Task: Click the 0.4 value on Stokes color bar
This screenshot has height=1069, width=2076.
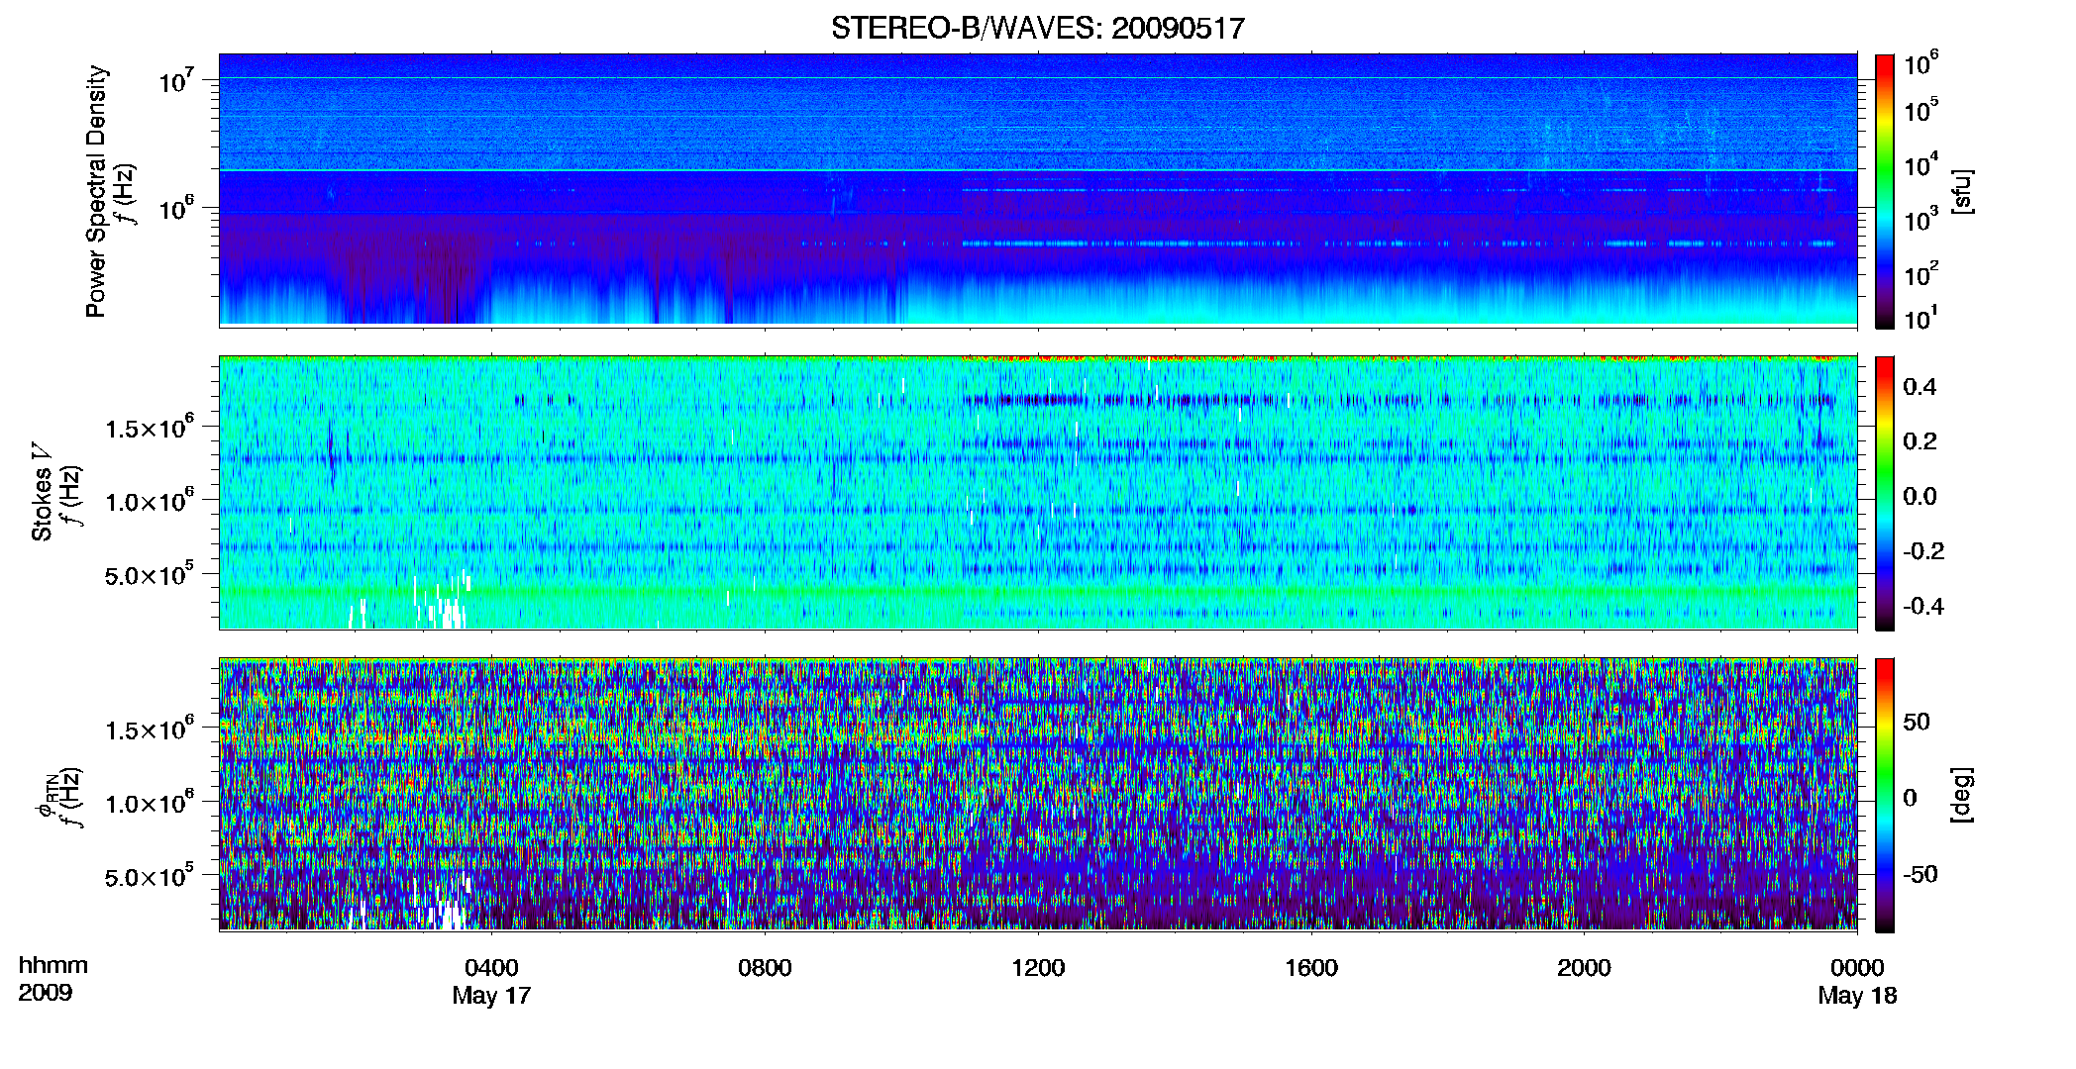Action: pyautogui.click(x=1920, y=387)
